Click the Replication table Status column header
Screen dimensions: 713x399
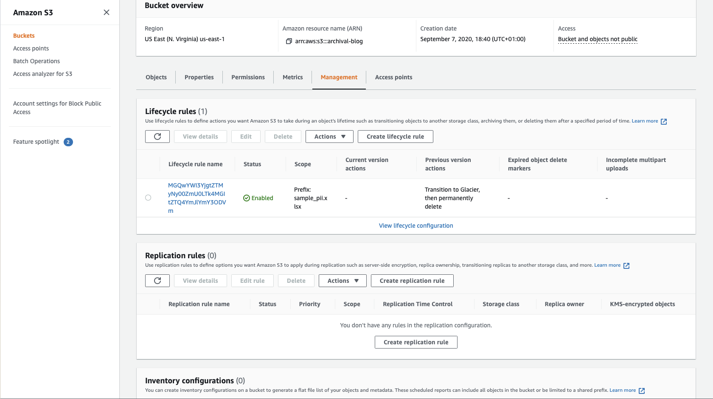click(x=267, y=304)
